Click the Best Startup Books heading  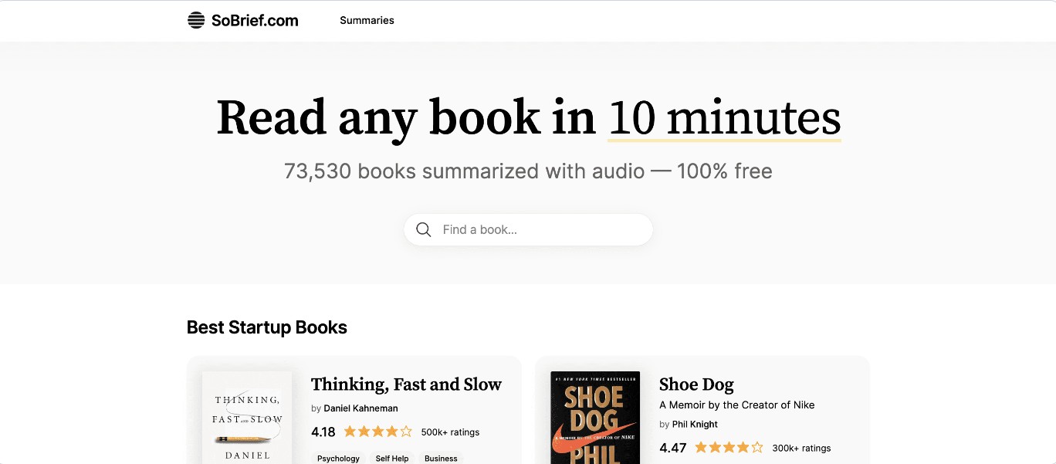coord(267,327)
